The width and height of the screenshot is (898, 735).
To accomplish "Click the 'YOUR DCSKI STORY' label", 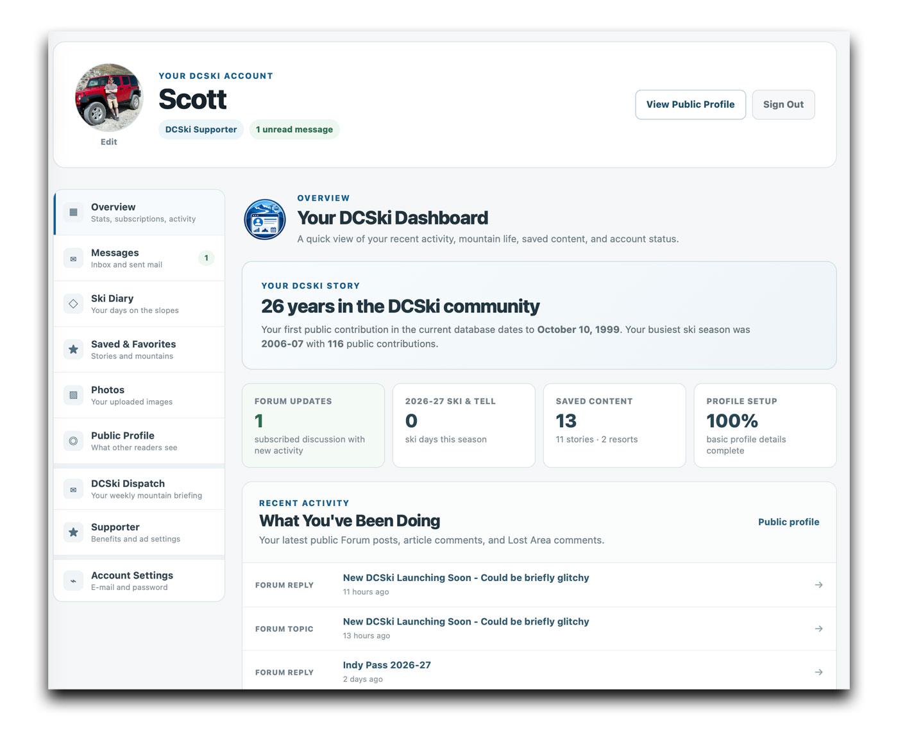I will 310,286.
